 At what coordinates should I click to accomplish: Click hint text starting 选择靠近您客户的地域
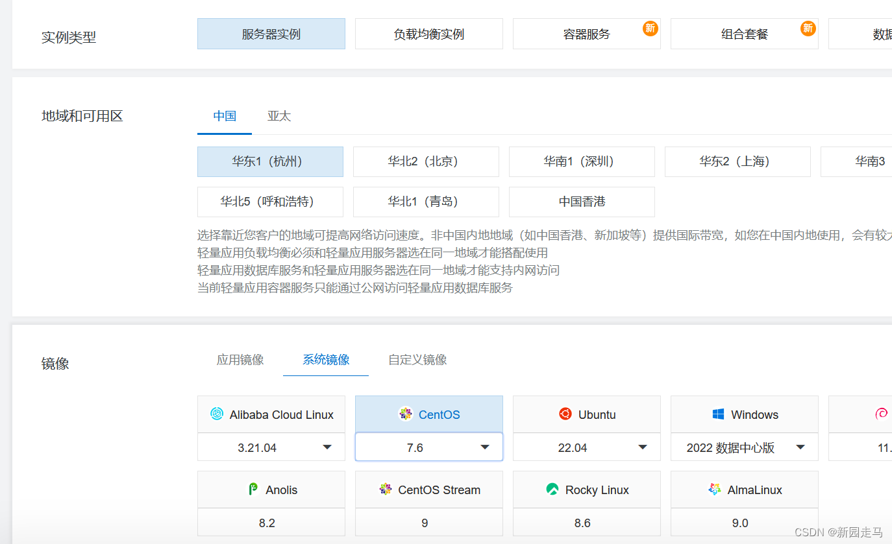[545, 235]
